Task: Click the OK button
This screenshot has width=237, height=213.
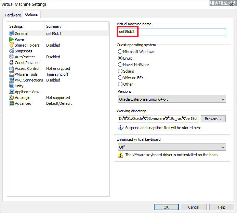Action: (x=166, y=207)
